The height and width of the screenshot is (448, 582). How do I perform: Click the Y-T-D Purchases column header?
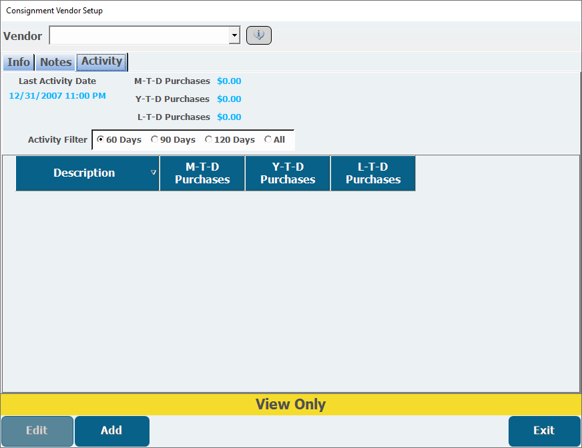[x=288, y=173]
